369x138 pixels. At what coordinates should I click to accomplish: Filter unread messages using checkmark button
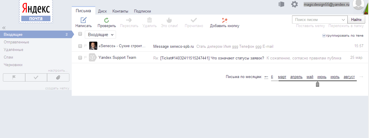click(x=36, y=77)
